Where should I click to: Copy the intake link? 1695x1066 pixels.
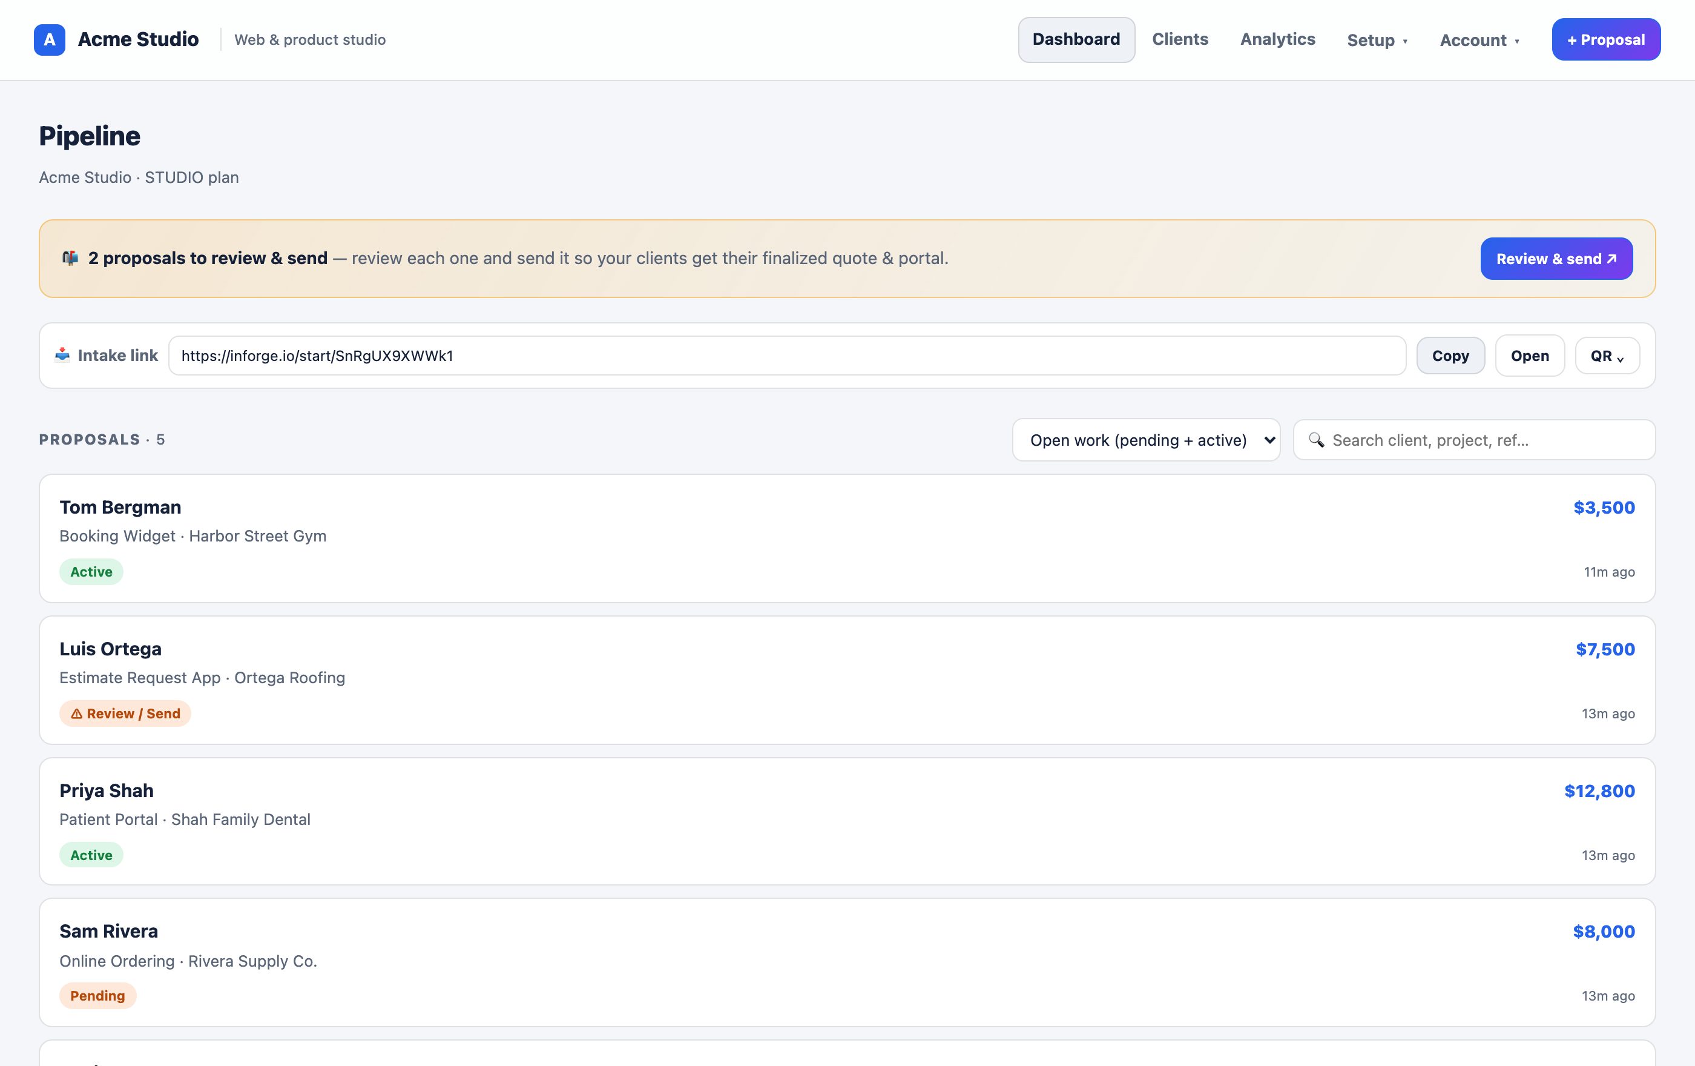point(1450,356)
